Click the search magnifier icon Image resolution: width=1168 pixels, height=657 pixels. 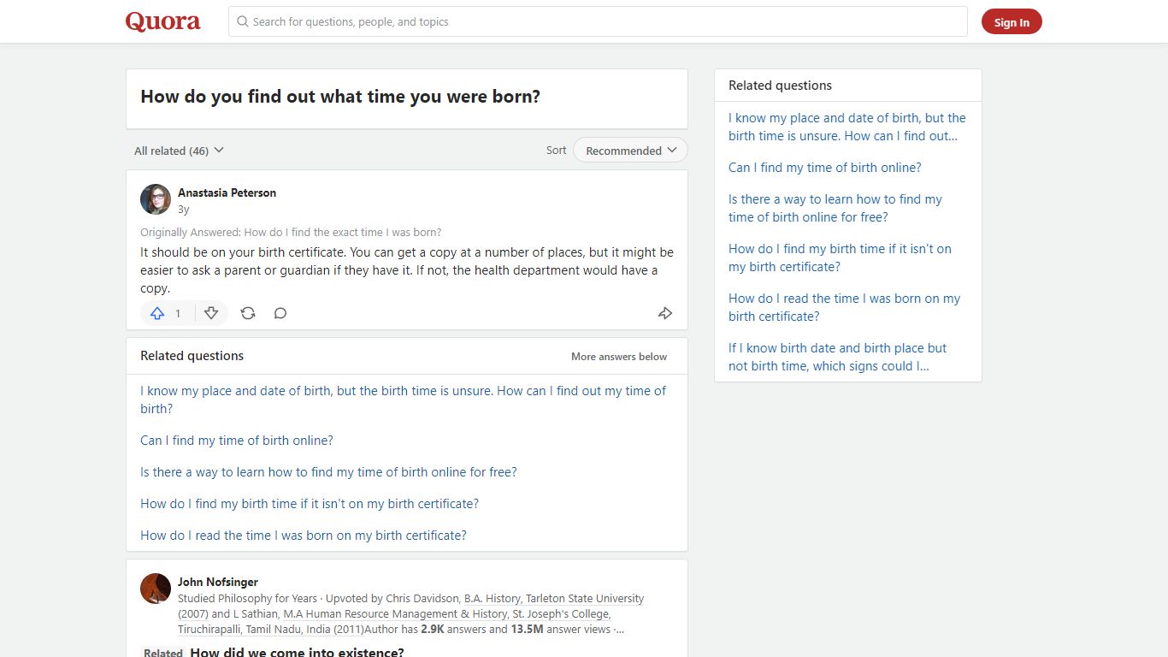pyautogui.click(x=243, y=21)
